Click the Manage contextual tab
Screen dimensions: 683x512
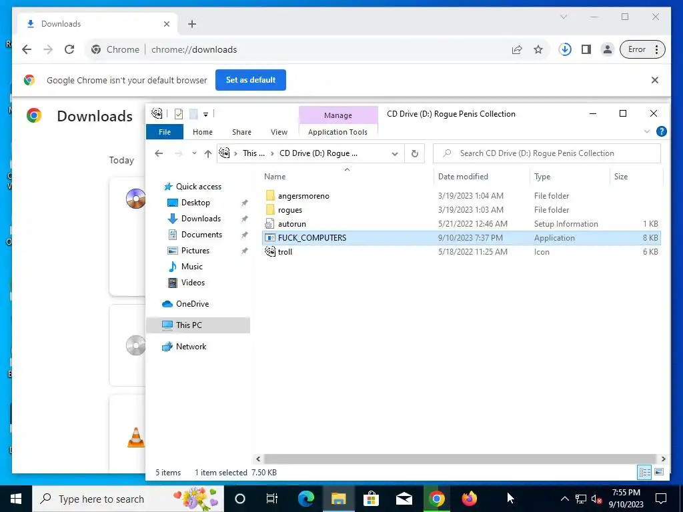click(338, 115)
